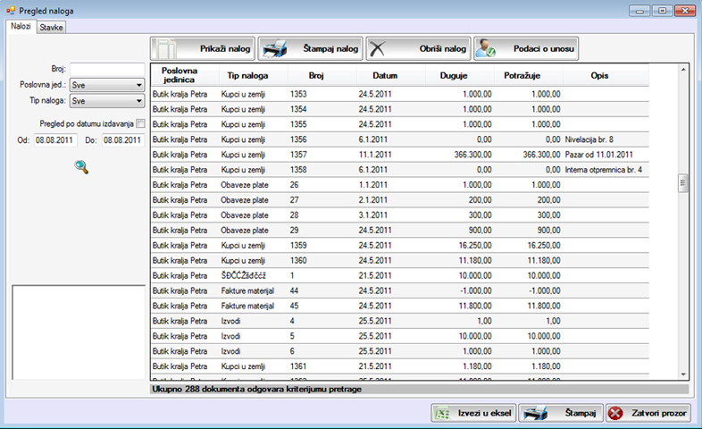Select Izvodi row number 4
Image resolution: width=702 pixels, height=429 pixels.
pyautogui.click(x=400, y=321)
